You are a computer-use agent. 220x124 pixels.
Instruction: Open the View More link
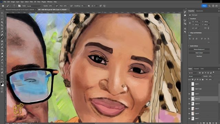pyautogui.click(x=199, y=56)
